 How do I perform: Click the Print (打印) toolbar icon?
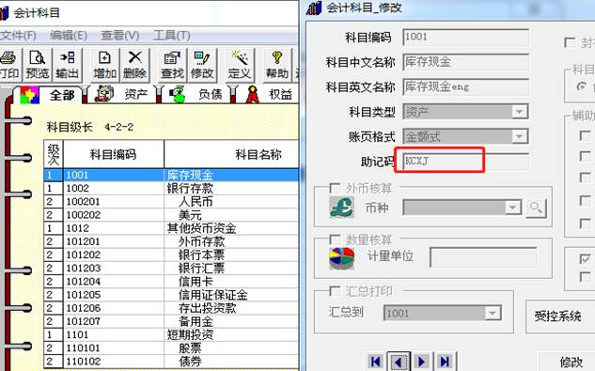pyautogui.click(x=8, y=65)
